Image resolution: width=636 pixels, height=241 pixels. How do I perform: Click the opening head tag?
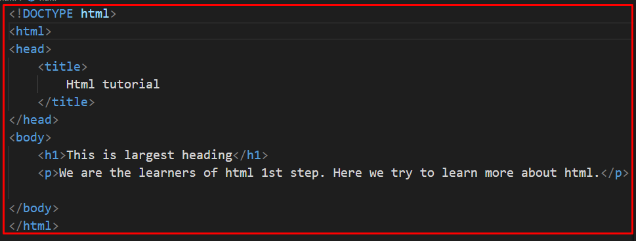click(x=30, y=49)
